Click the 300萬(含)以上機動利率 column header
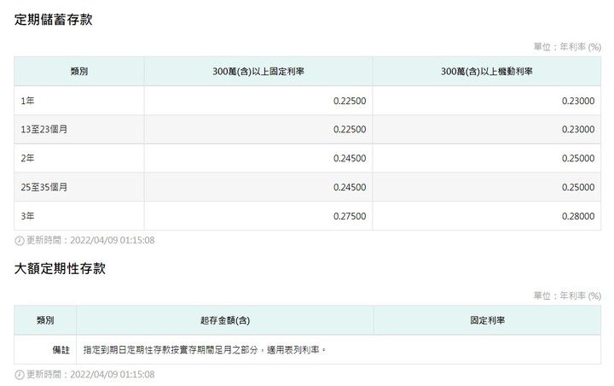Image resolution: width=614 pixels, height=386 pixels. 487,72
